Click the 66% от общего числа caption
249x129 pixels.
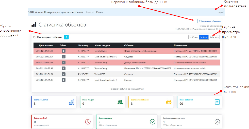108,125
